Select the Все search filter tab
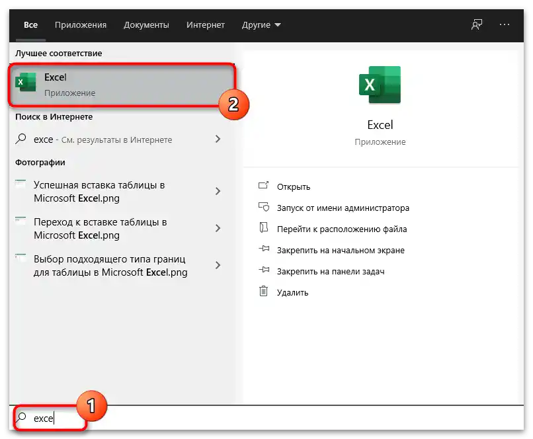 [30, 25]
